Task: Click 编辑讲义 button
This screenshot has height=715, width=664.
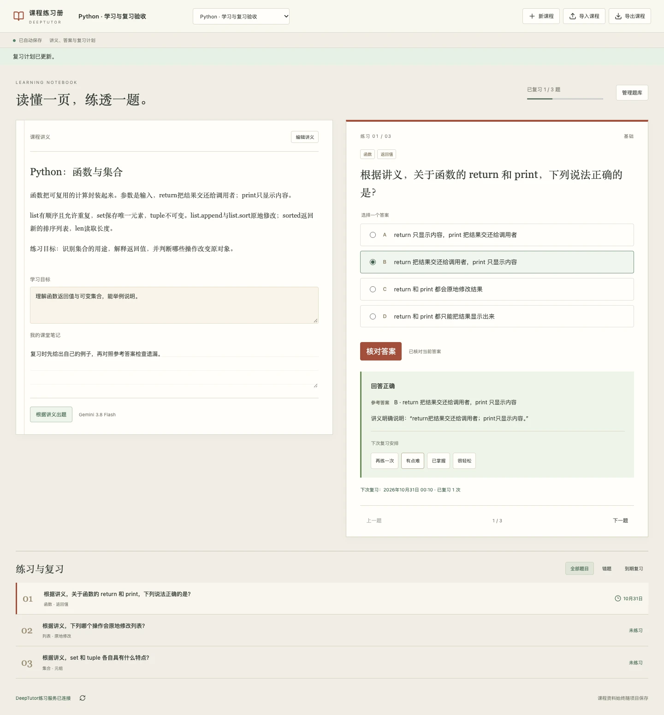Action: click(x=305, y=137)
